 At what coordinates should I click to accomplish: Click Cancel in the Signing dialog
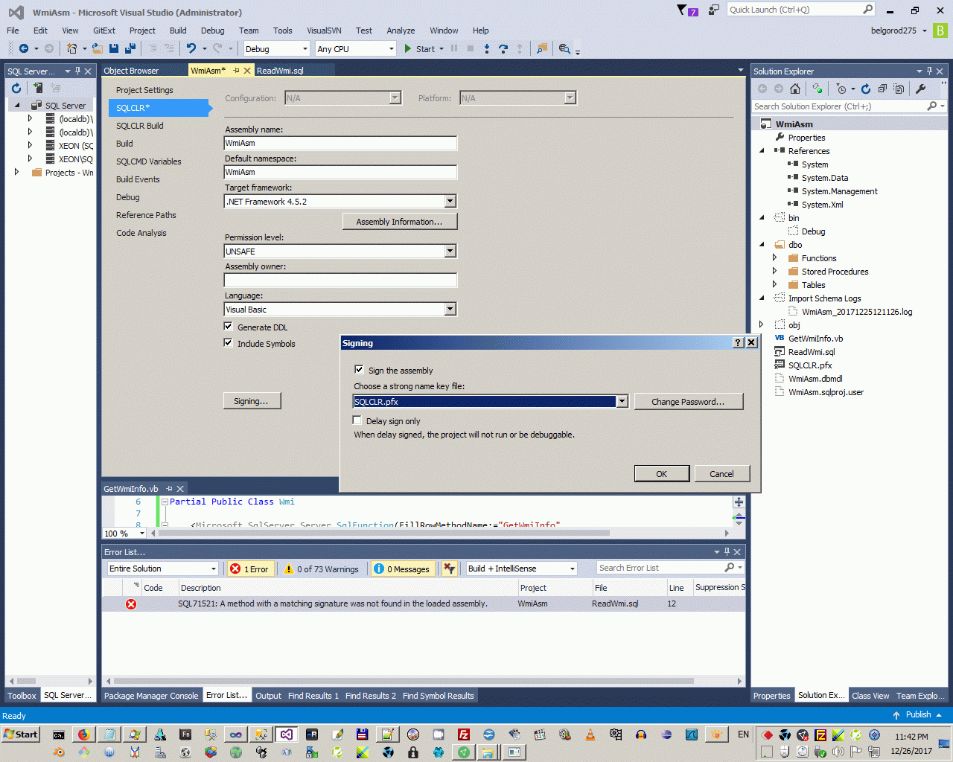click(721, 473)
